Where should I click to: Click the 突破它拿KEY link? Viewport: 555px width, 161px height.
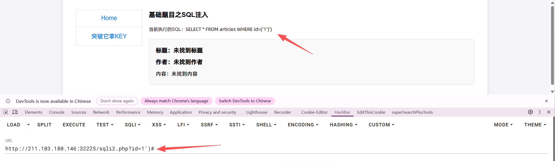[109, 36]
